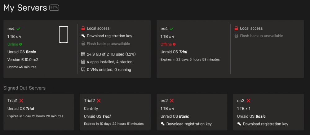This screenshot has height=135, width=310.
Task: Click red padlock icon in online es4 card
Action: 83,28
